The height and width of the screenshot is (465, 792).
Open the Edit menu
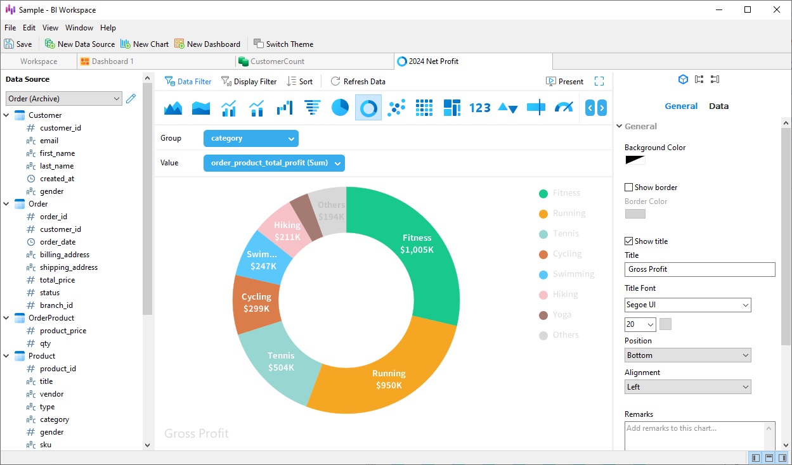29,28
